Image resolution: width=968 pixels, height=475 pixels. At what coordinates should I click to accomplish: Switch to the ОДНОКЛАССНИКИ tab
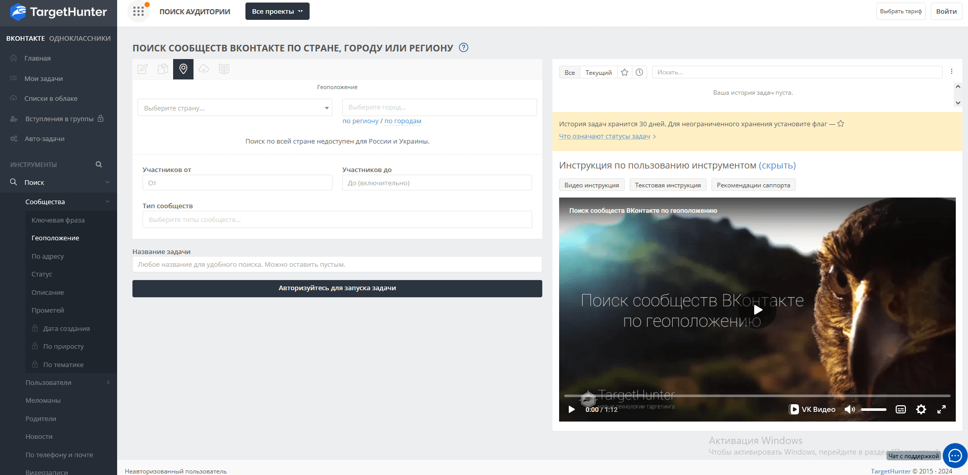click(80, 38)
